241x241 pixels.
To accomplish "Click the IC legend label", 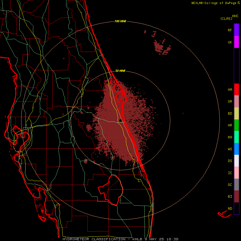I will tap(230, 173).
